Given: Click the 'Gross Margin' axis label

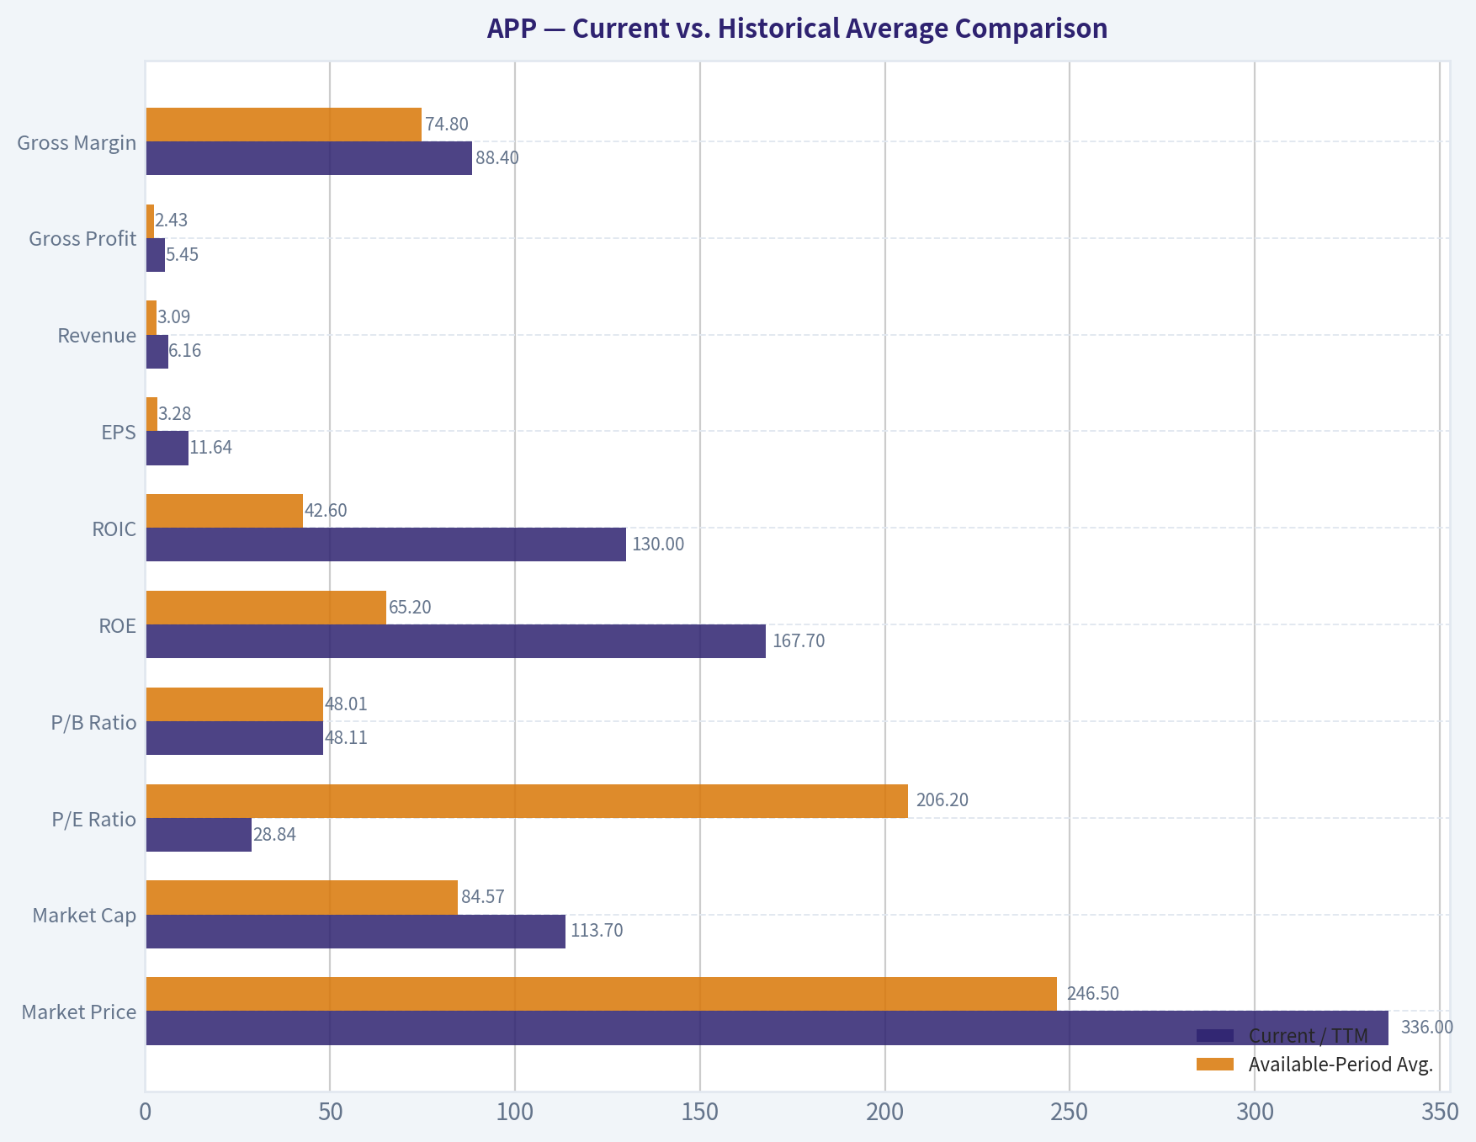Looking at the screenshot, I should tap(77, 142).
